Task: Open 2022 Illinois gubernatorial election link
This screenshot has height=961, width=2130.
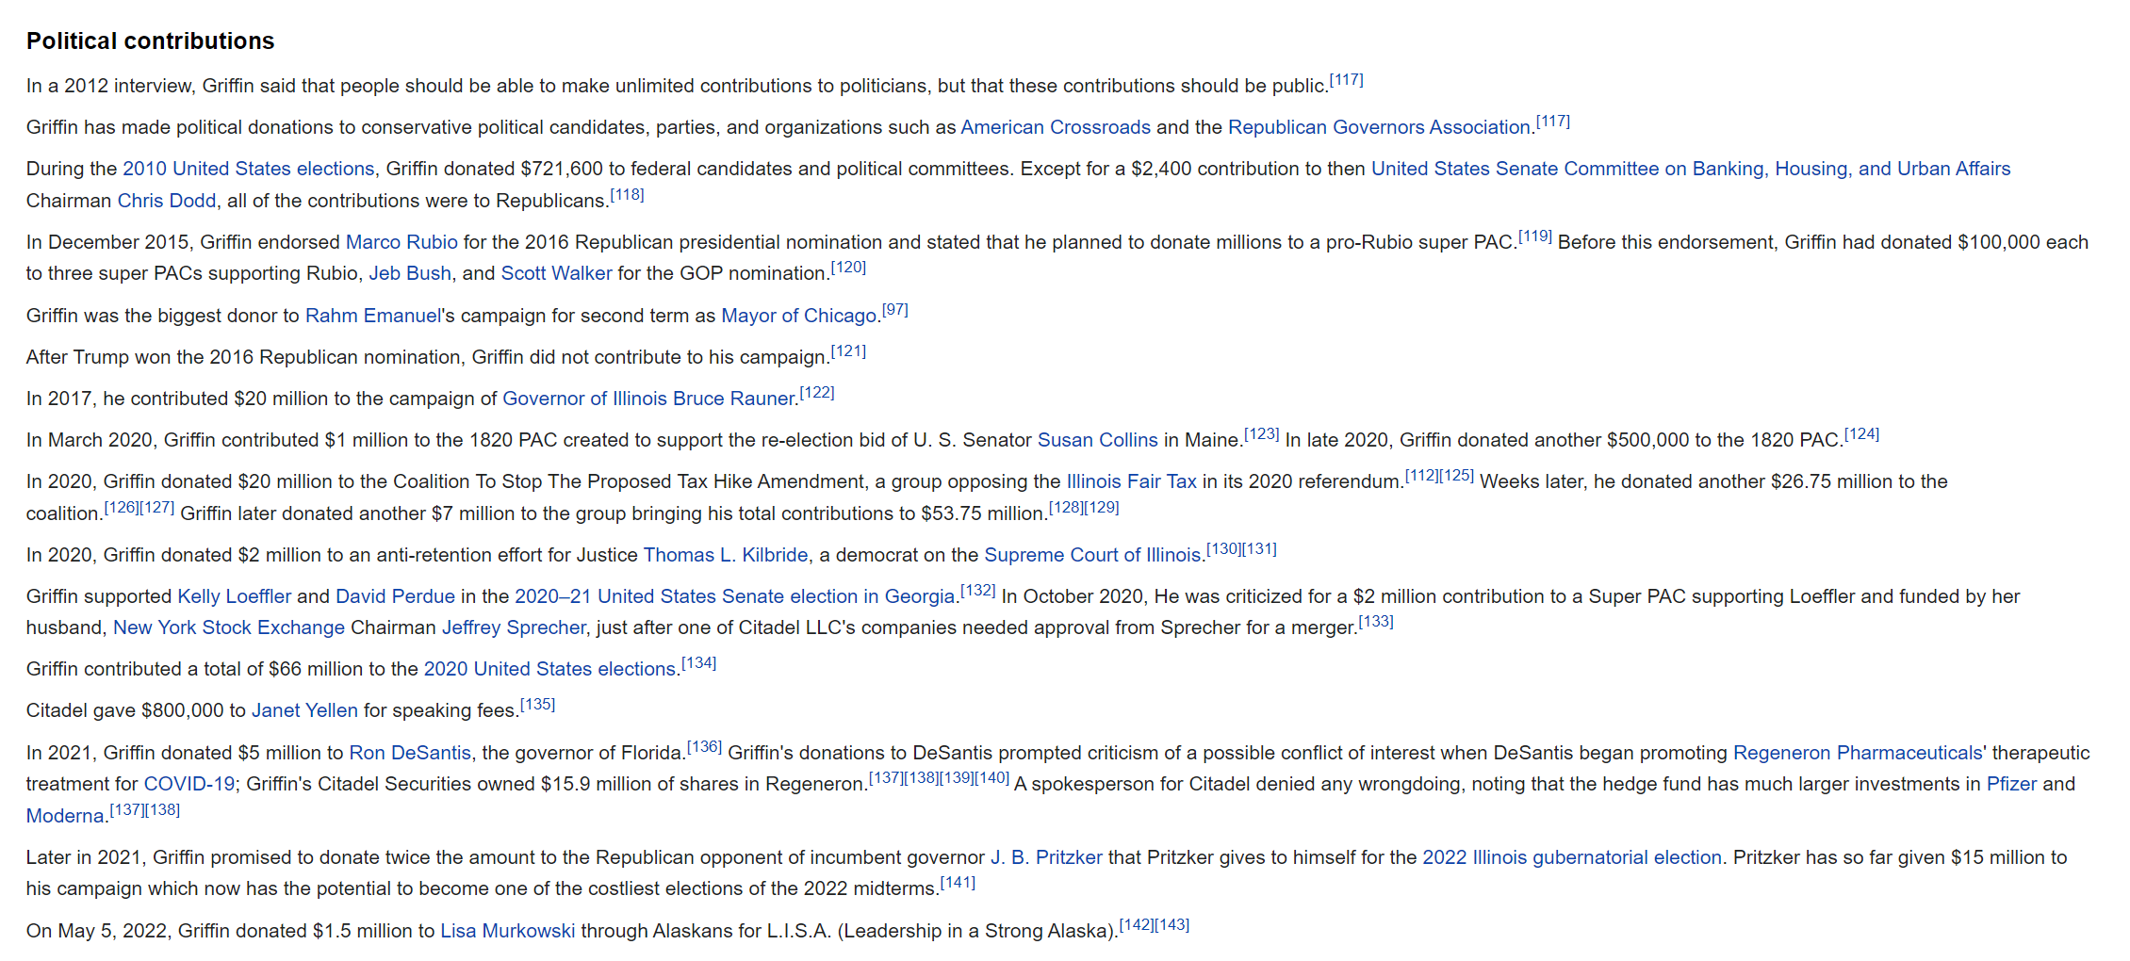Action: [1572, 857]
